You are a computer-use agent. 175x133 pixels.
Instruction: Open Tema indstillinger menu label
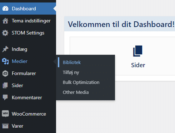[31, 21]
